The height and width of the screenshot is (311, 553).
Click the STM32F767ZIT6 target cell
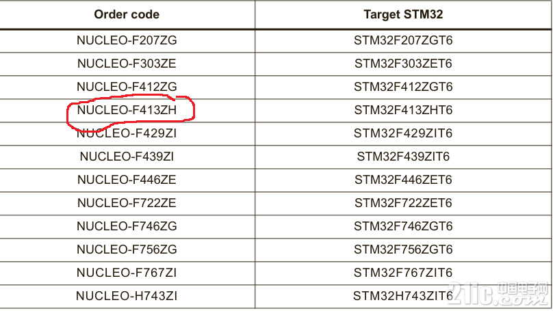(x=403, y=273)
